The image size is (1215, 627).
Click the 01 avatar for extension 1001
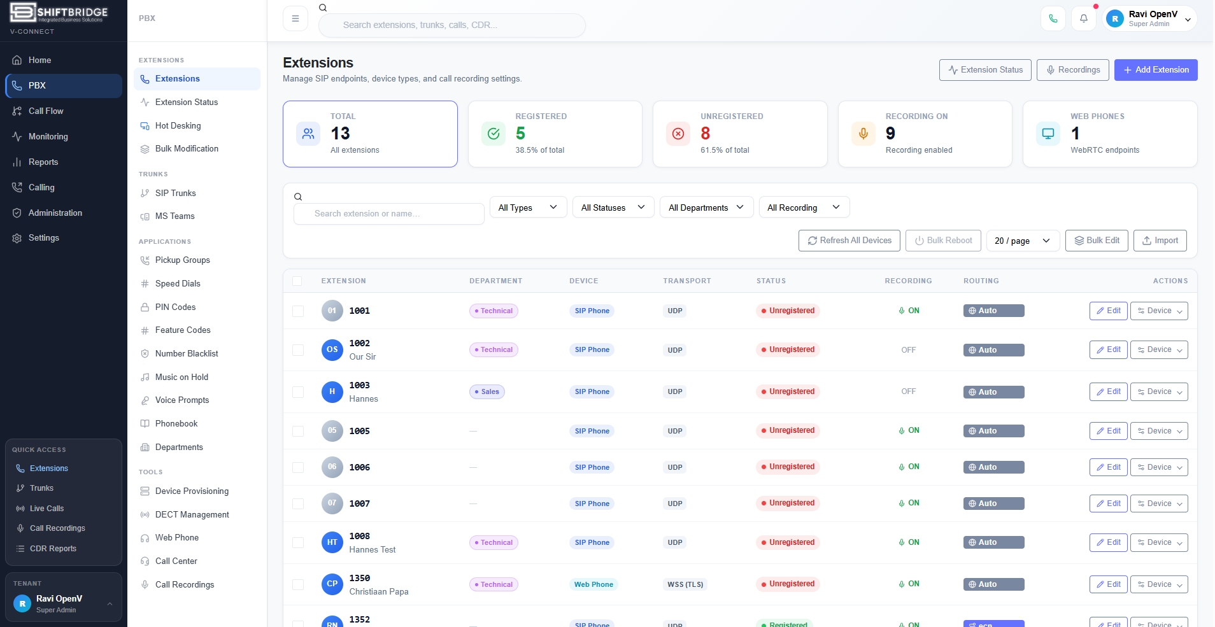pyautogui.click(x=332, y=311)
